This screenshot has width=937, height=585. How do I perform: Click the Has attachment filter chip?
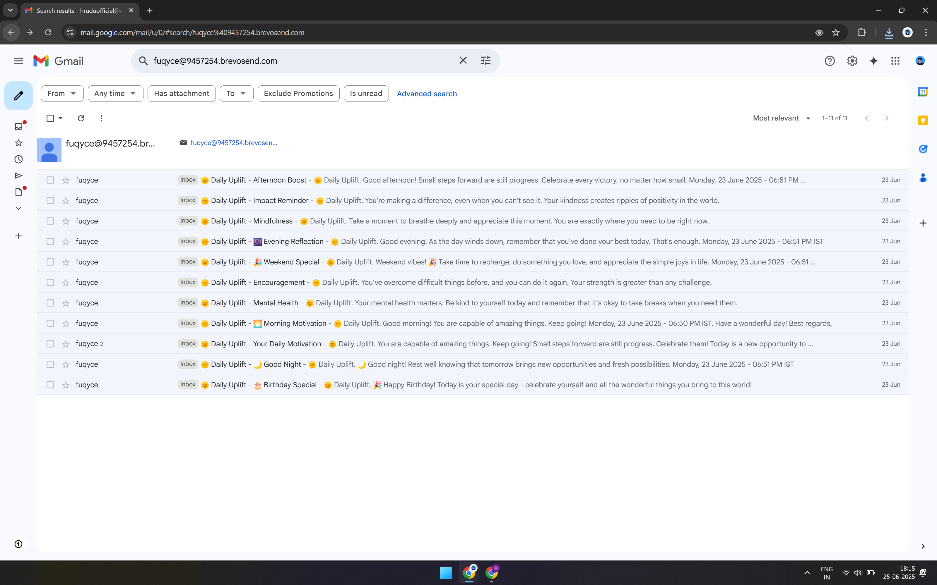[x=181, y=94]
